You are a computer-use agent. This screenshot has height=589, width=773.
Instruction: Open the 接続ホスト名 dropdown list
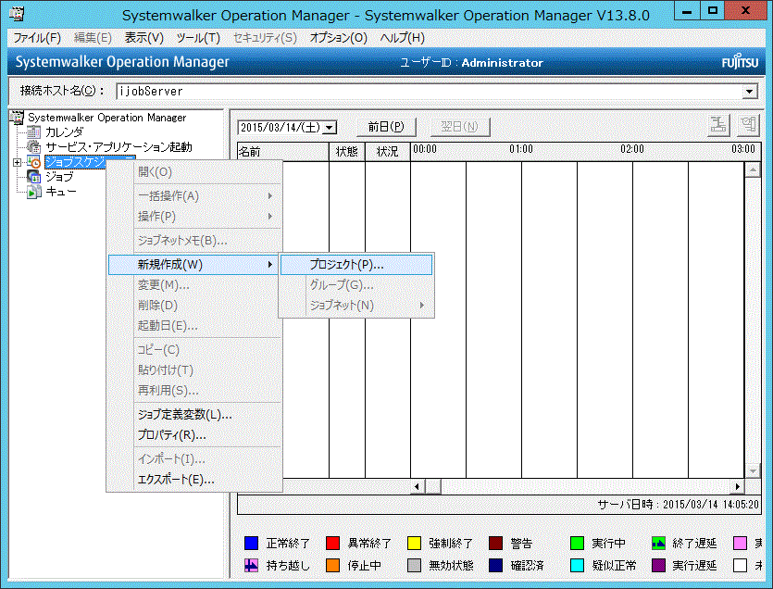coord(750,92)
